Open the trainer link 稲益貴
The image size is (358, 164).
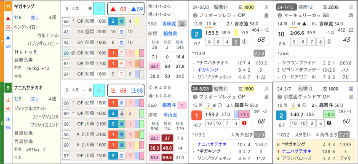[x=170, y=34]
